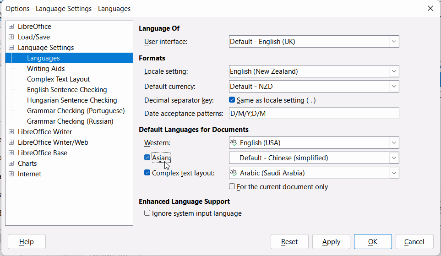Click the Reset button

[289, 242]
